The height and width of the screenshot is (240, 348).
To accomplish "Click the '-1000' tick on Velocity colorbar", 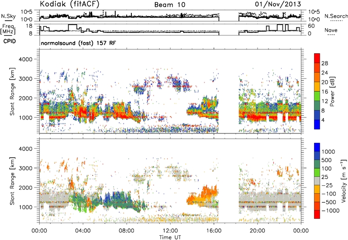I will pyautogui.click(x=330, y=211).
